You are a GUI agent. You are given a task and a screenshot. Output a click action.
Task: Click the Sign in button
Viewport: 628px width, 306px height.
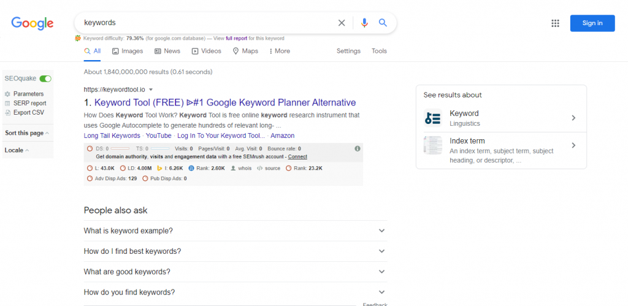tap(592, 23)
